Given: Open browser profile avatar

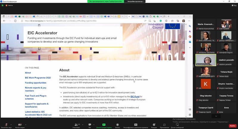Looking at the screenshot, I should click(184, 21).
